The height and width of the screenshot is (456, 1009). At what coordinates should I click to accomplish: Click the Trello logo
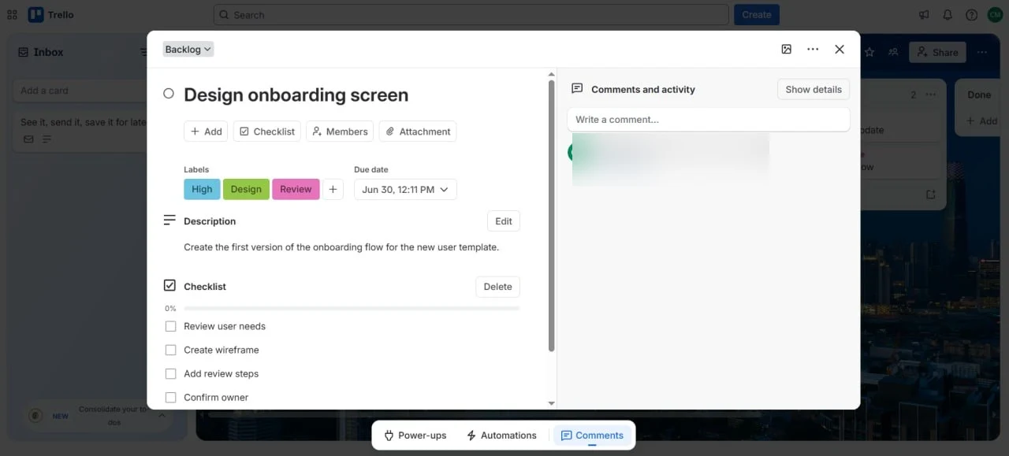click(51, 15)
